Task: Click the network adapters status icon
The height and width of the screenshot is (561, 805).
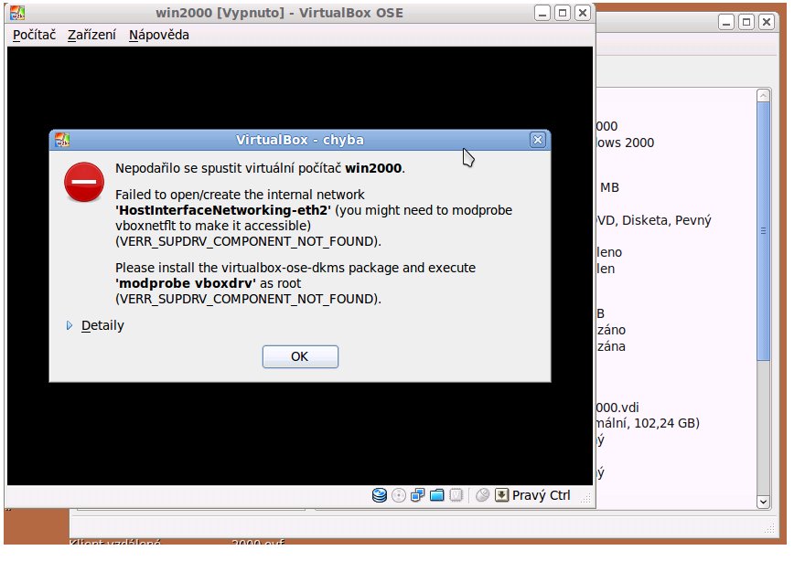Action: click(417, 495)
